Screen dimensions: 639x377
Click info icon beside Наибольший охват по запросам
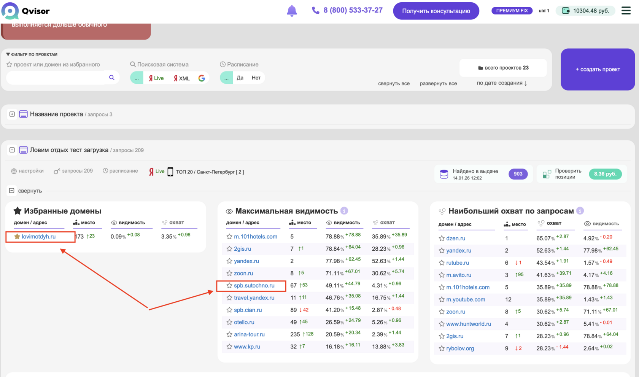(x=580, y=211)
